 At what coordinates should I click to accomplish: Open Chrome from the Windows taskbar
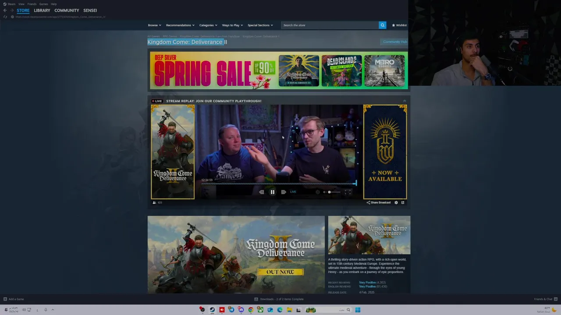[x=251, y=310]
